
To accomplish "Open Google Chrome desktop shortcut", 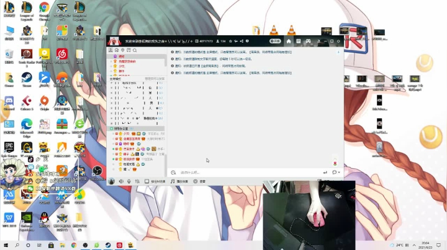I will pyautogui.click(x=44, y=11).
